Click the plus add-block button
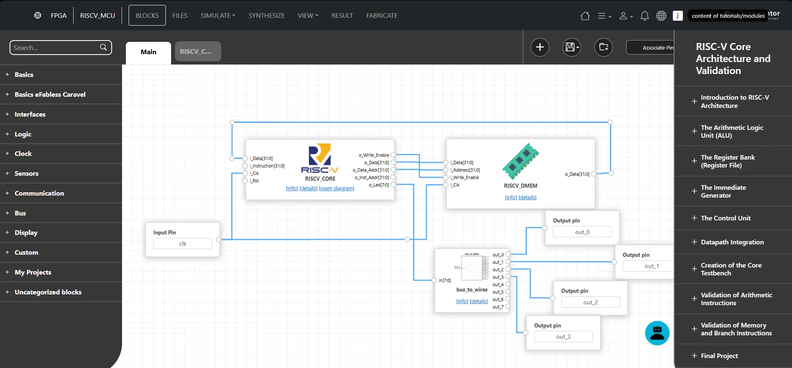This screenshot has width=792, height=368. [540, 47]
